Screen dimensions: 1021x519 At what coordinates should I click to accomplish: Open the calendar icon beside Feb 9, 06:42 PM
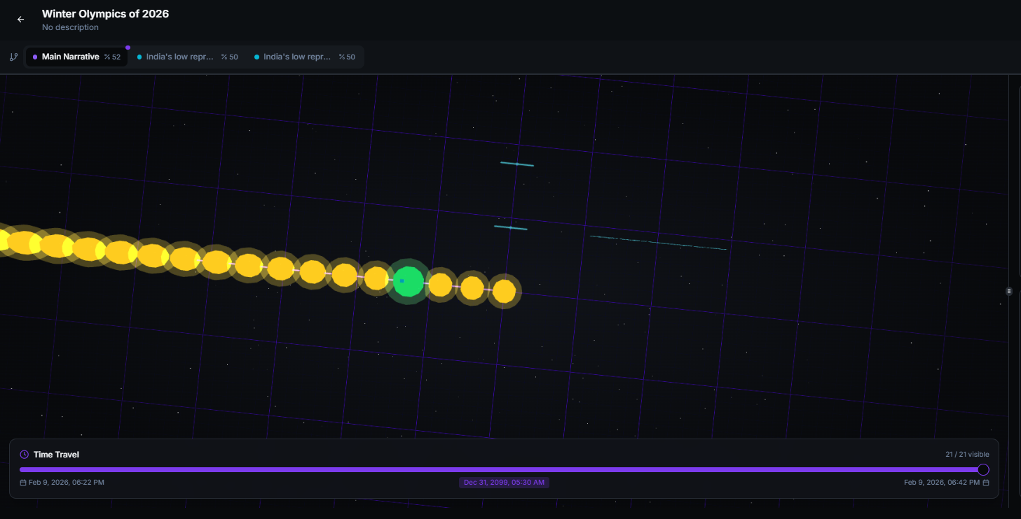pyautogui.click(x=986, y=483)
